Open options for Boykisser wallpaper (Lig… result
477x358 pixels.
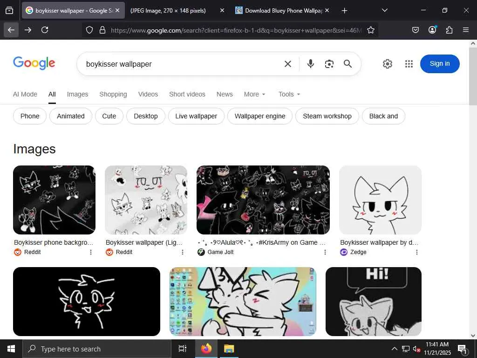pos(183,252)
